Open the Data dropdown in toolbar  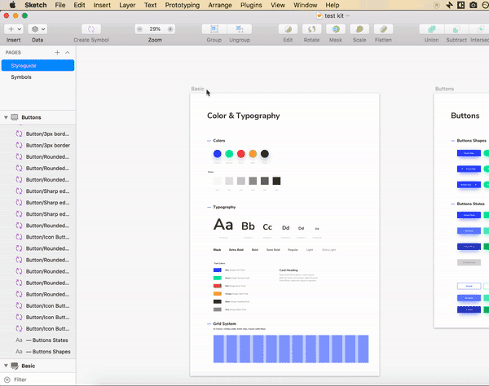click(x=37, y=29)
